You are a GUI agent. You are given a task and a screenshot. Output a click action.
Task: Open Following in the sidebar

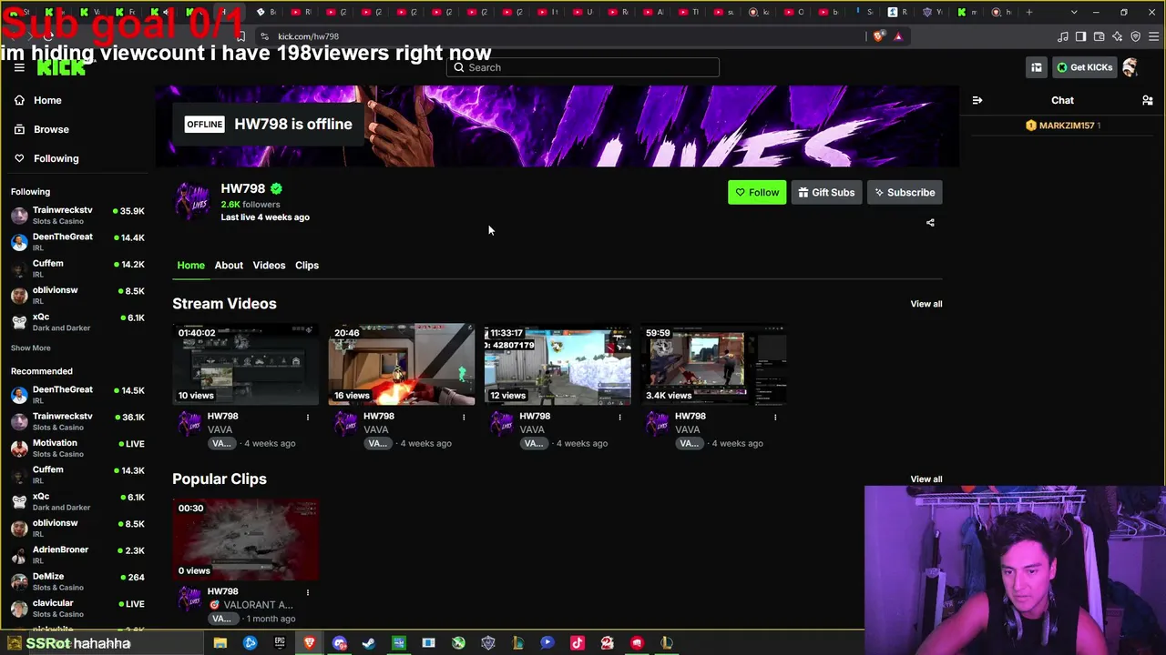click(56, 158)
